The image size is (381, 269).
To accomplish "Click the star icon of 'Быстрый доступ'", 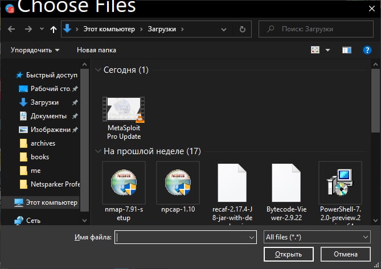I will (19, 75).
